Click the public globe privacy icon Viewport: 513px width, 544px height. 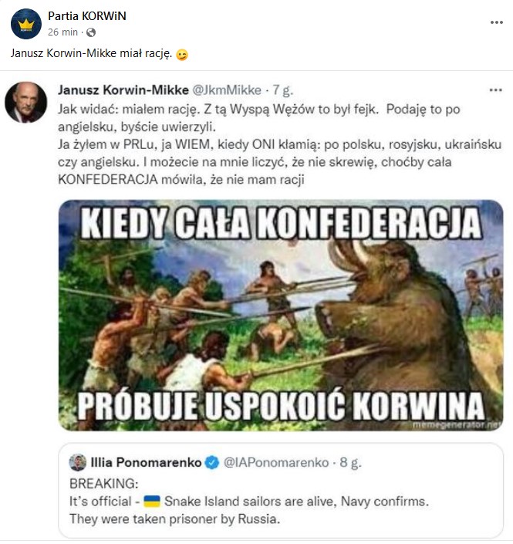(x=91, y=32)
